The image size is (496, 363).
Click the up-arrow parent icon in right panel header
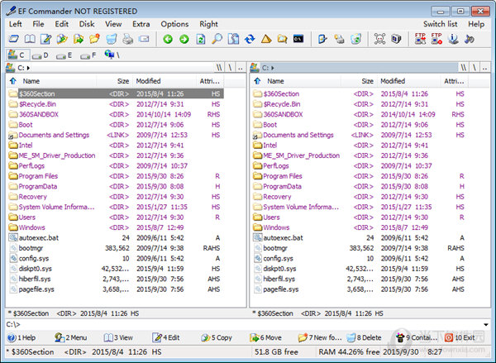point(257,81)
